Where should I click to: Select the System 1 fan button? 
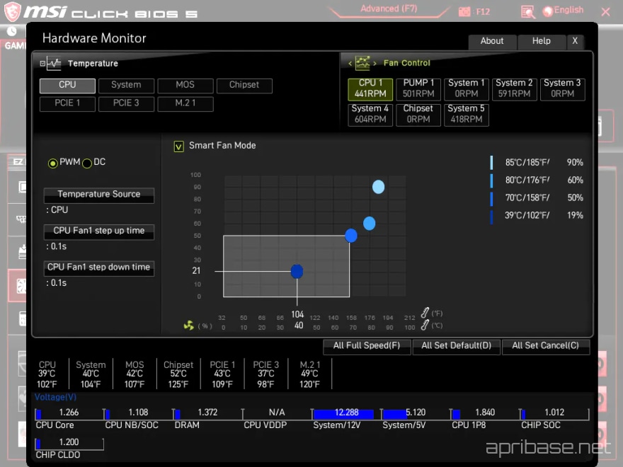click(x=467, y=89)
